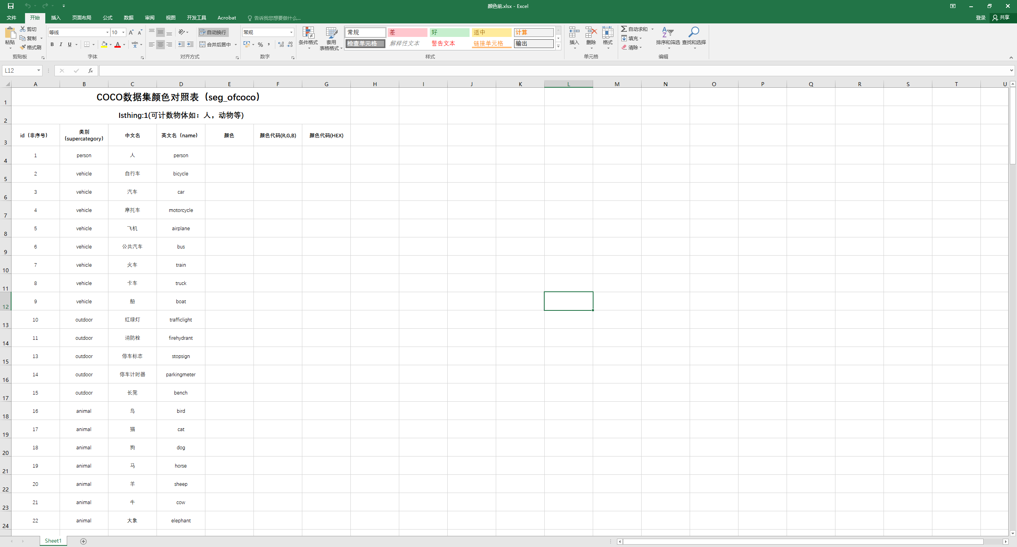This screenshot has height=547, width=1017.
Task: Toggle align right
Action: click(169, 44)
